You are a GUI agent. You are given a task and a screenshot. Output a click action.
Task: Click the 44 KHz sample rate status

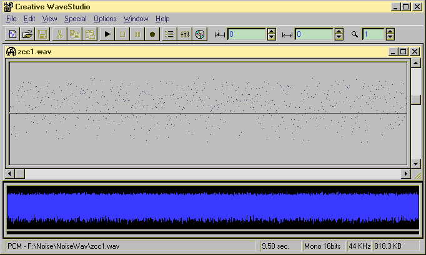pyautogui.click(x=359, y=246)
